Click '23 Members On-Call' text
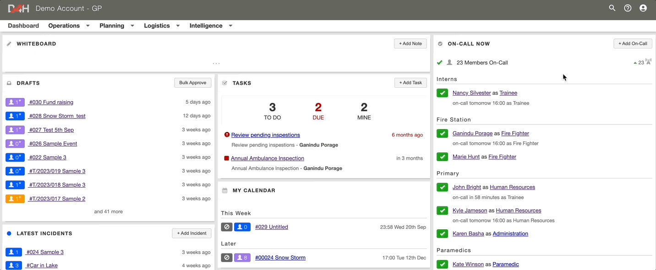656x270 pixels. (482, 63)
